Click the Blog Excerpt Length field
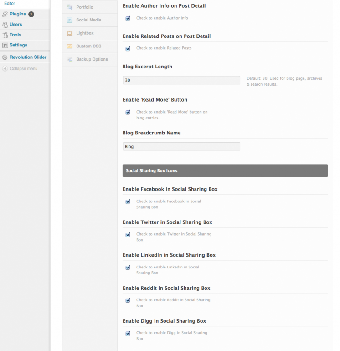 [181, 80]
